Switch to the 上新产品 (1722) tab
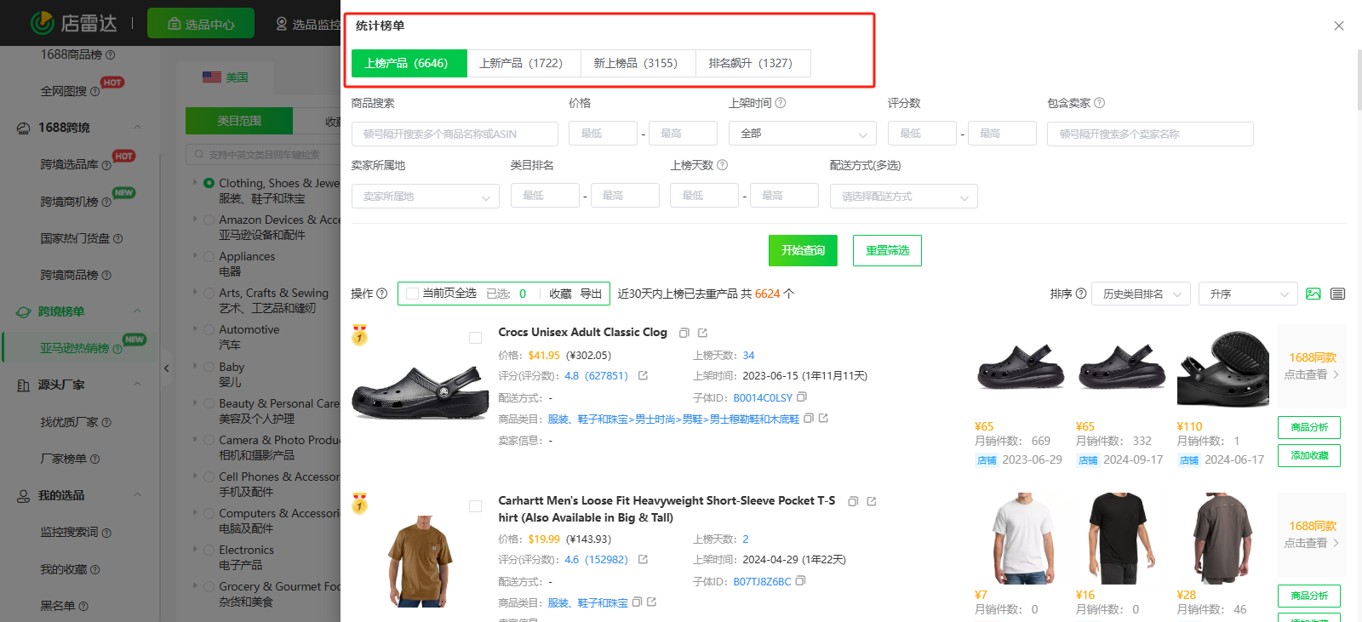 click(x=521, y=63)
